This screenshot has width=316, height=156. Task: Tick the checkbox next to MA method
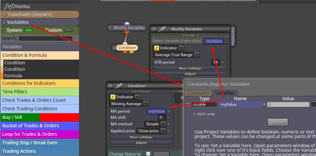coord(169,124)
